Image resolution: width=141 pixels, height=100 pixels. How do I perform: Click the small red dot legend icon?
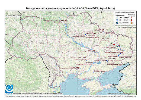[x=132, y=18]
